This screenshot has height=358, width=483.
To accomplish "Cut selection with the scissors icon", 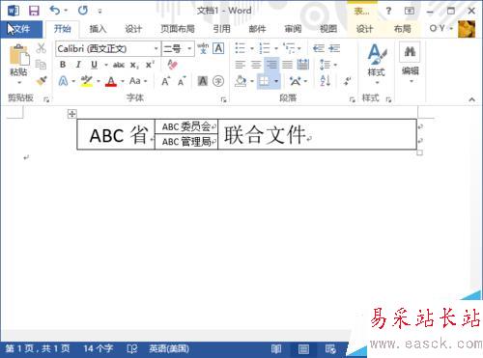I will [41, 48].
